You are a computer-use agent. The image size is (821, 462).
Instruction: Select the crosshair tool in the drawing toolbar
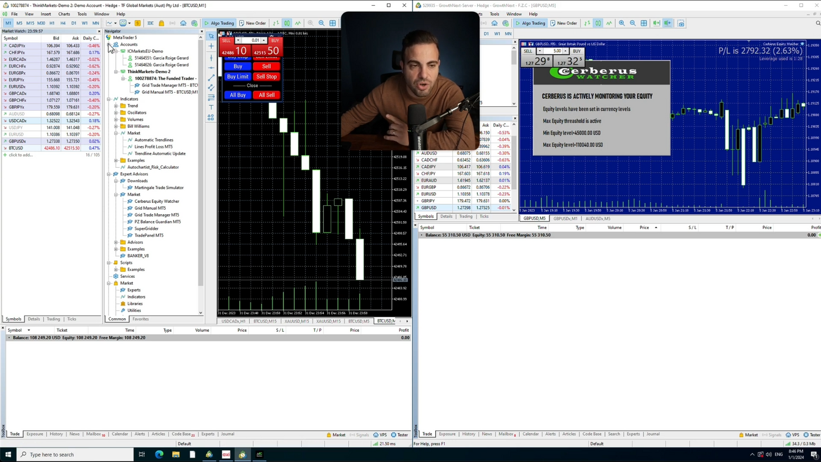tap(211, 46)
